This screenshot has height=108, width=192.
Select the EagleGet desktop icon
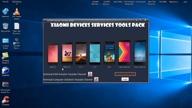[5, 71]
